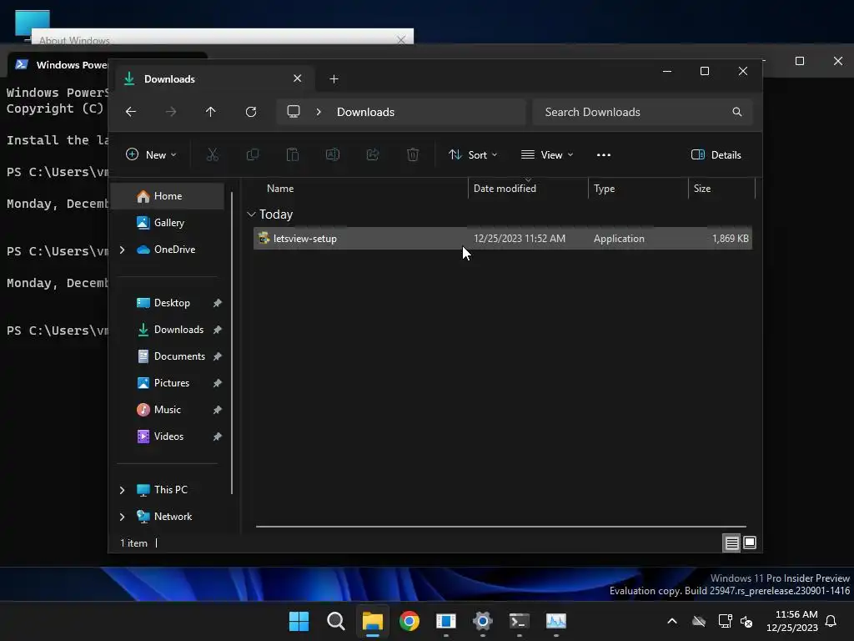Close the About Windows dialog
This screenshot has height=641, width=854.
(401, 39)
